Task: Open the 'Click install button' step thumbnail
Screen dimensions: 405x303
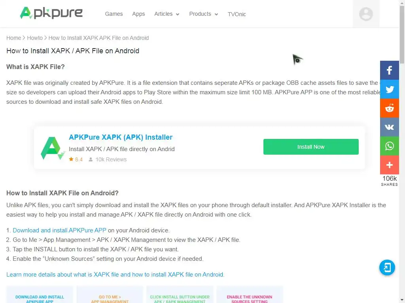Action: (180, 294)
